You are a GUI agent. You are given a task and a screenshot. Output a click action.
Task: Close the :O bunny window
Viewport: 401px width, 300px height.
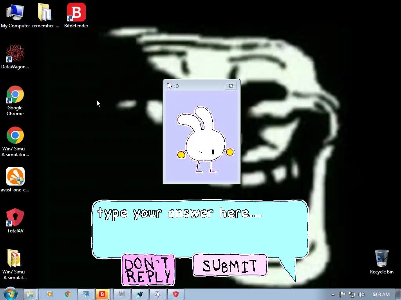(x=231, y=86)
